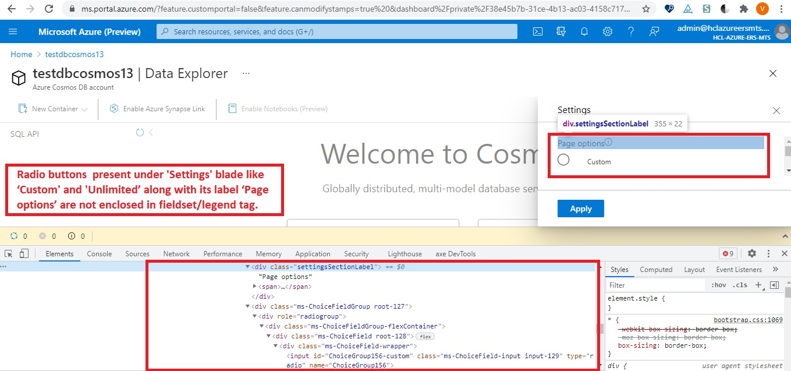
Task: Switch to the Console tab
Action: (x=100, y=254)
